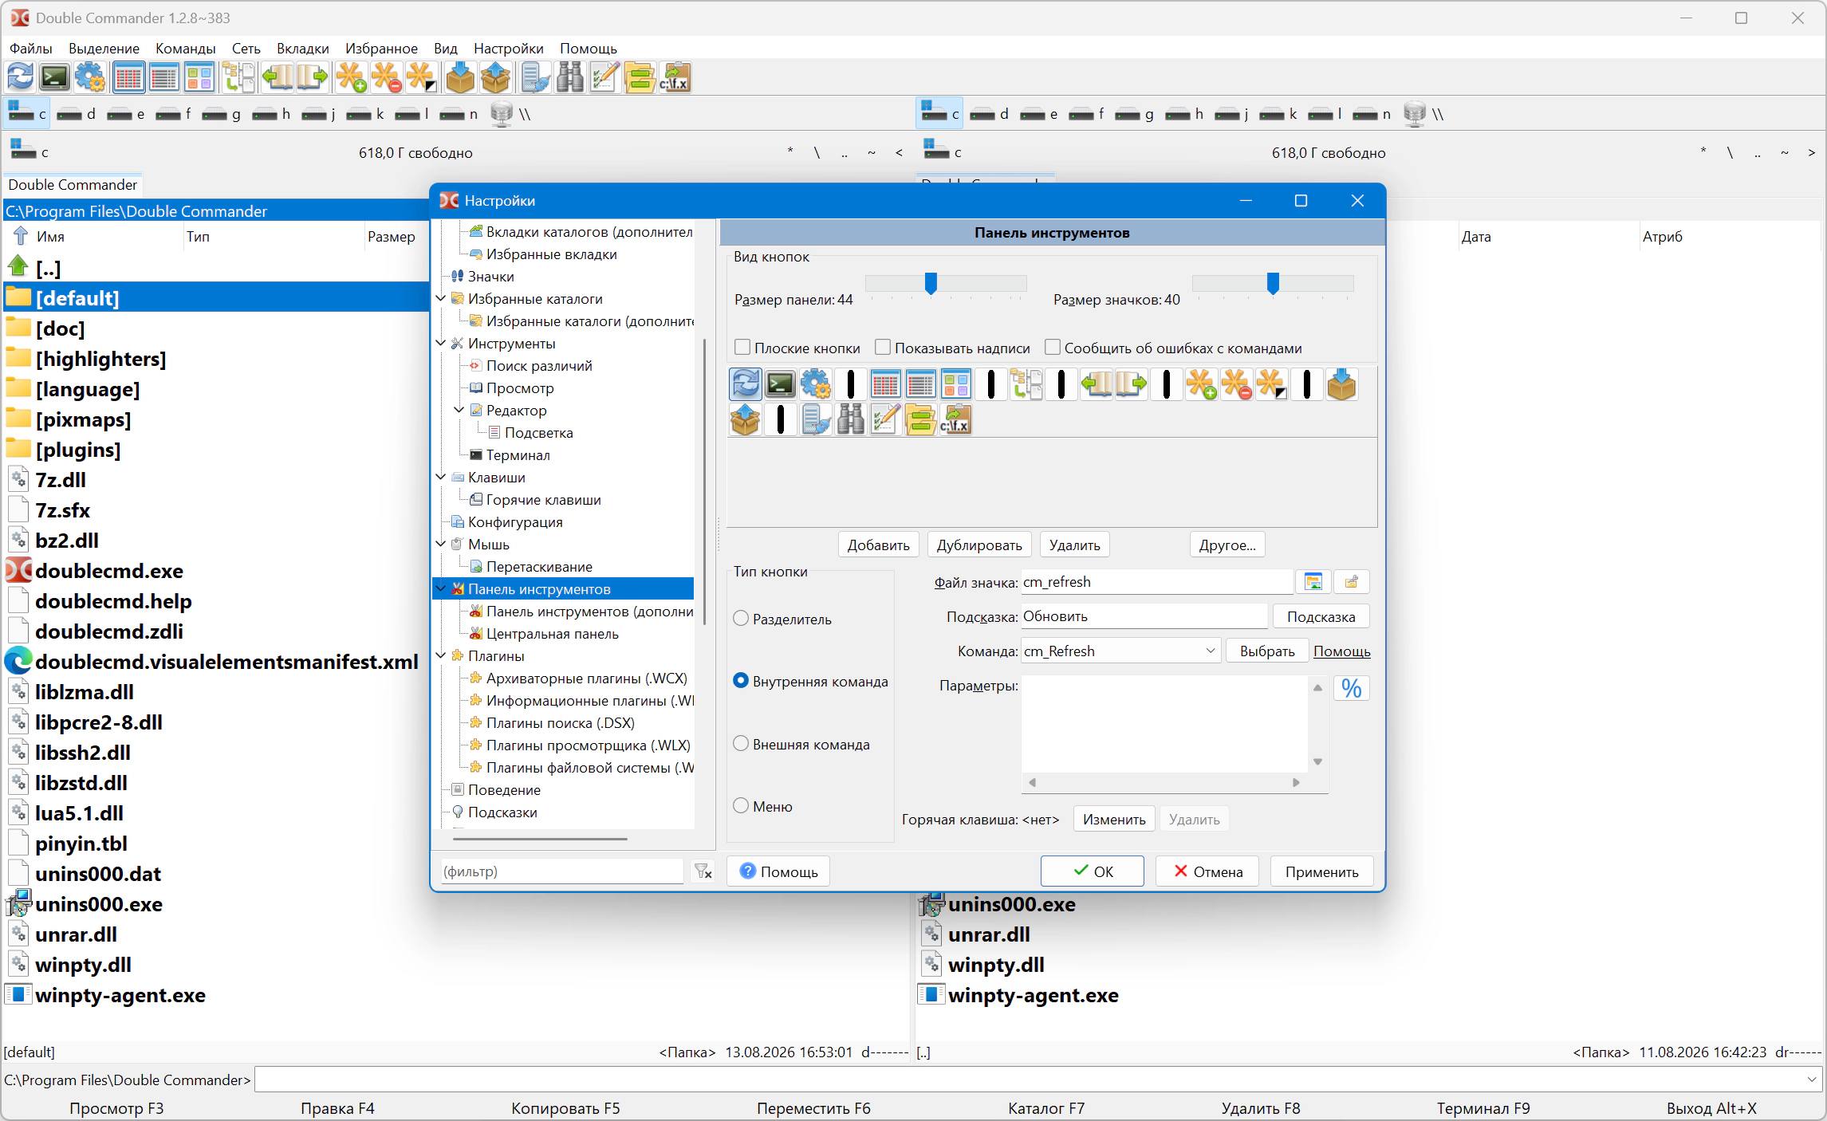Collapse the Избранные каталоги tree node
1827x1121 pixels.
tap(441, 298)
